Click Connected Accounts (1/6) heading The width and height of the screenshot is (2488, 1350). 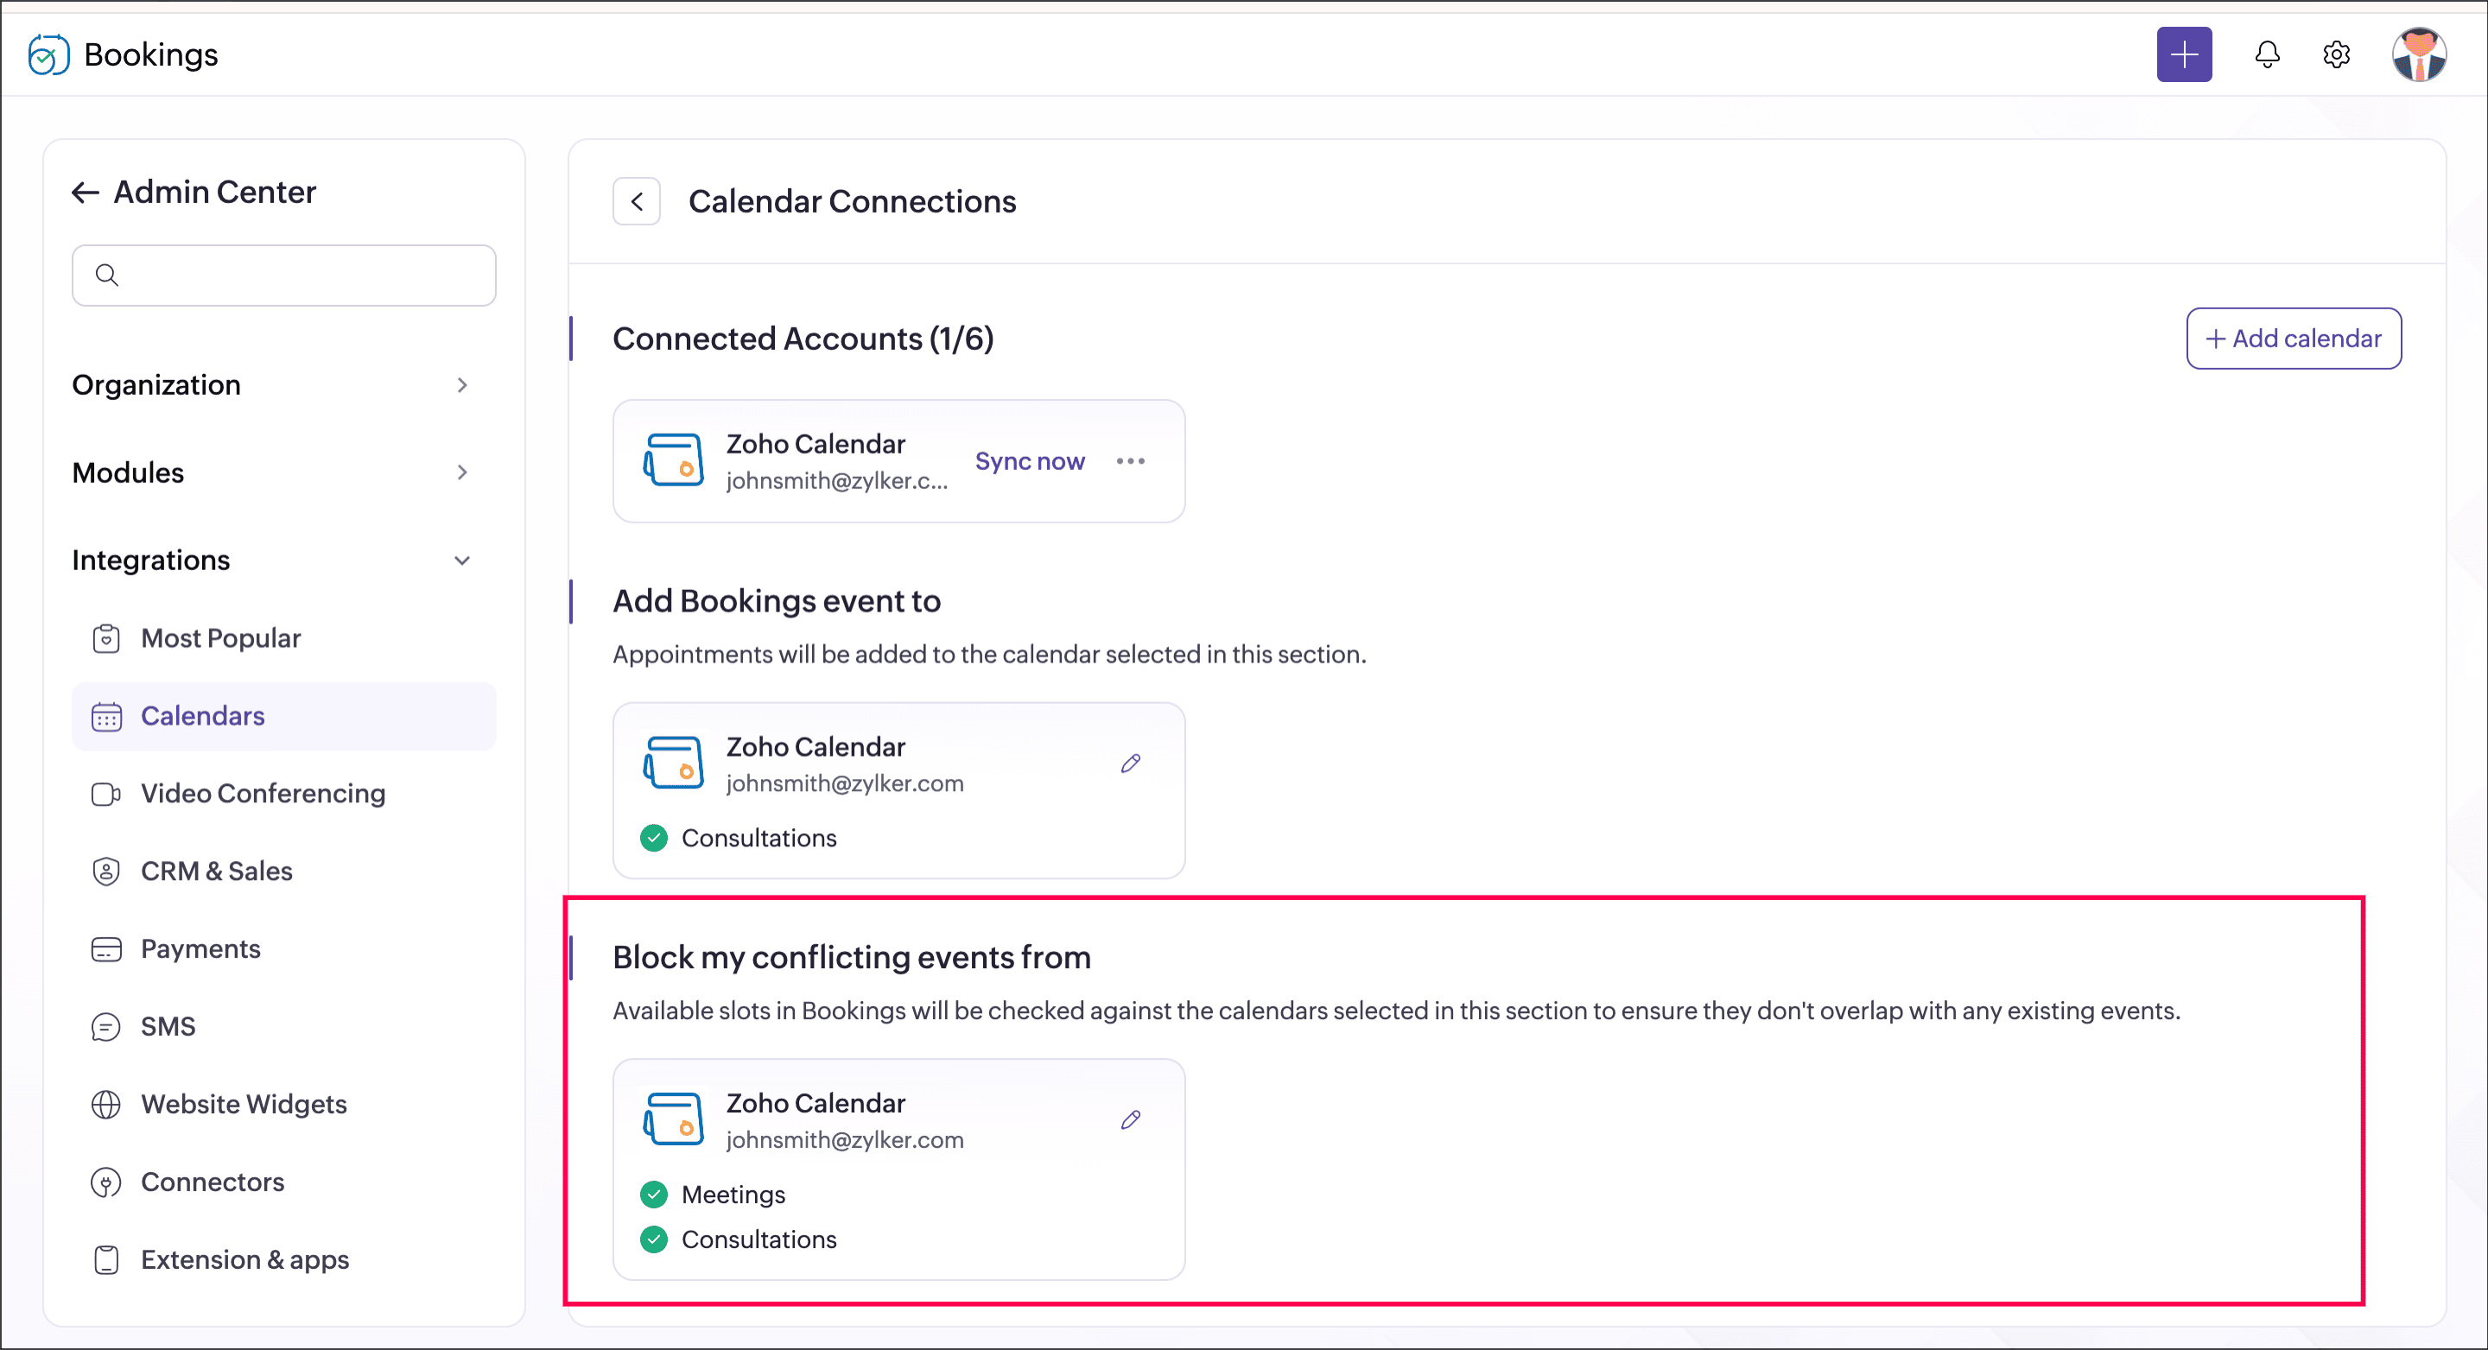click(x=803, y=339)
